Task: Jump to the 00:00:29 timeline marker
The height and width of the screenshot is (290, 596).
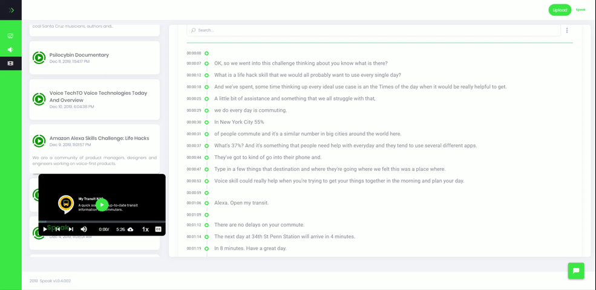Action: [207, 111]
